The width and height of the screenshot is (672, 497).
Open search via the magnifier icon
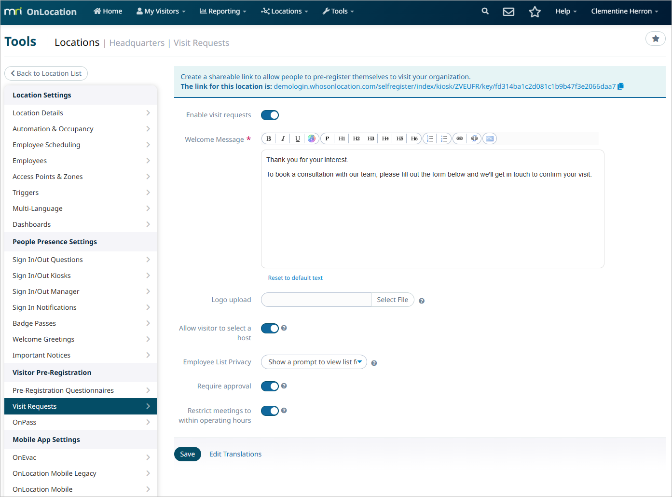click(x=485, y=11)
